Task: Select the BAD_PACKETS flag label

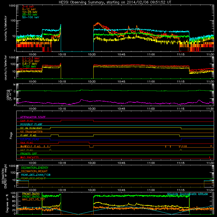Action: pos(30,157)
